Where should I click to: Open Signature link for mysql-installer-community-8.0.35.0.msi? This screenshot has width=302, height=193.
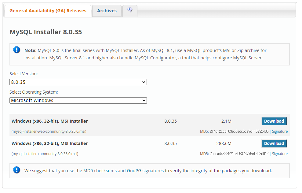click(280, 154)
